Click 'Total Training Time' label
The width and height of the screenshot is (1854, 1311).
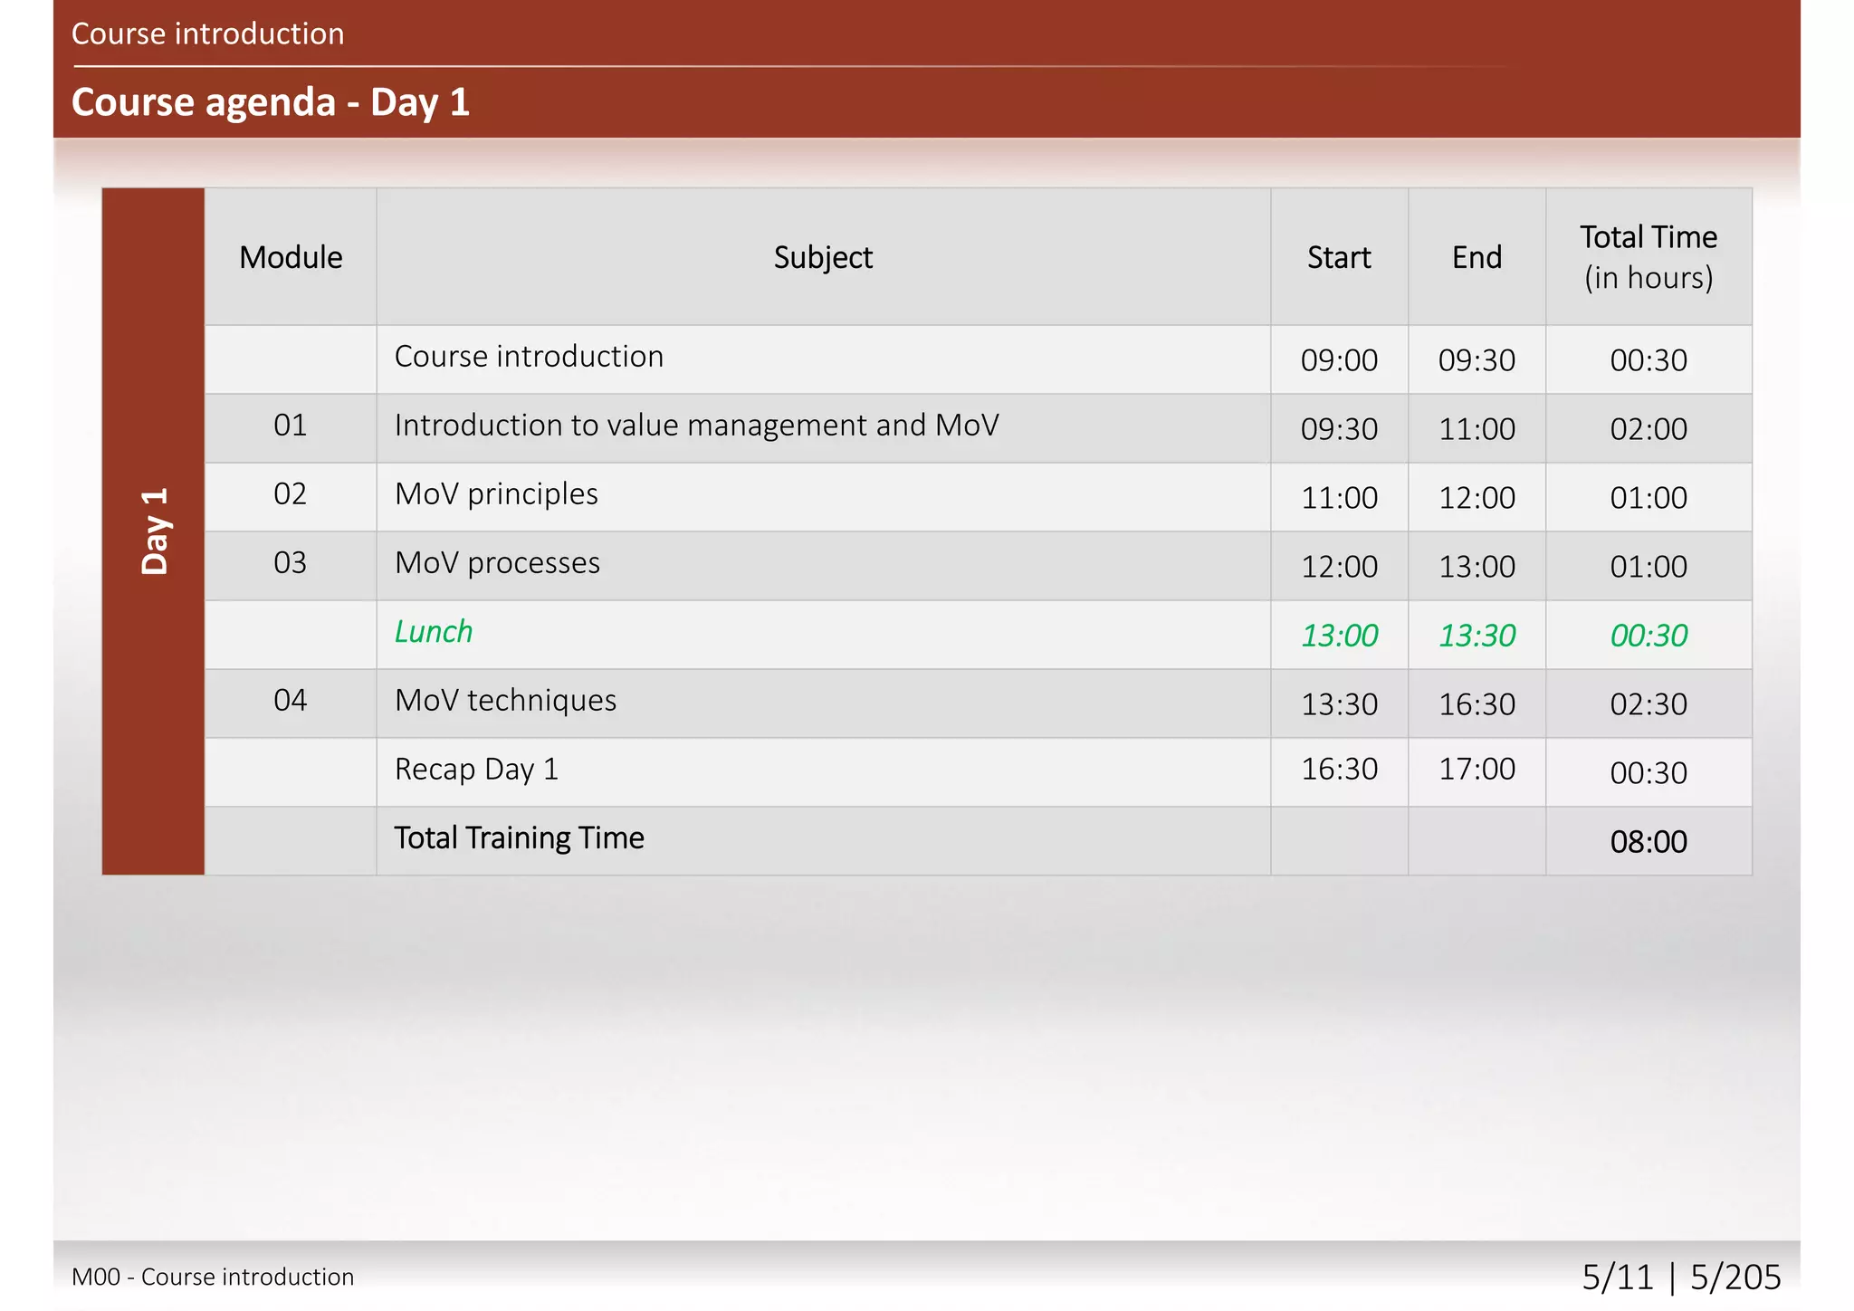[x=519, y=838]
